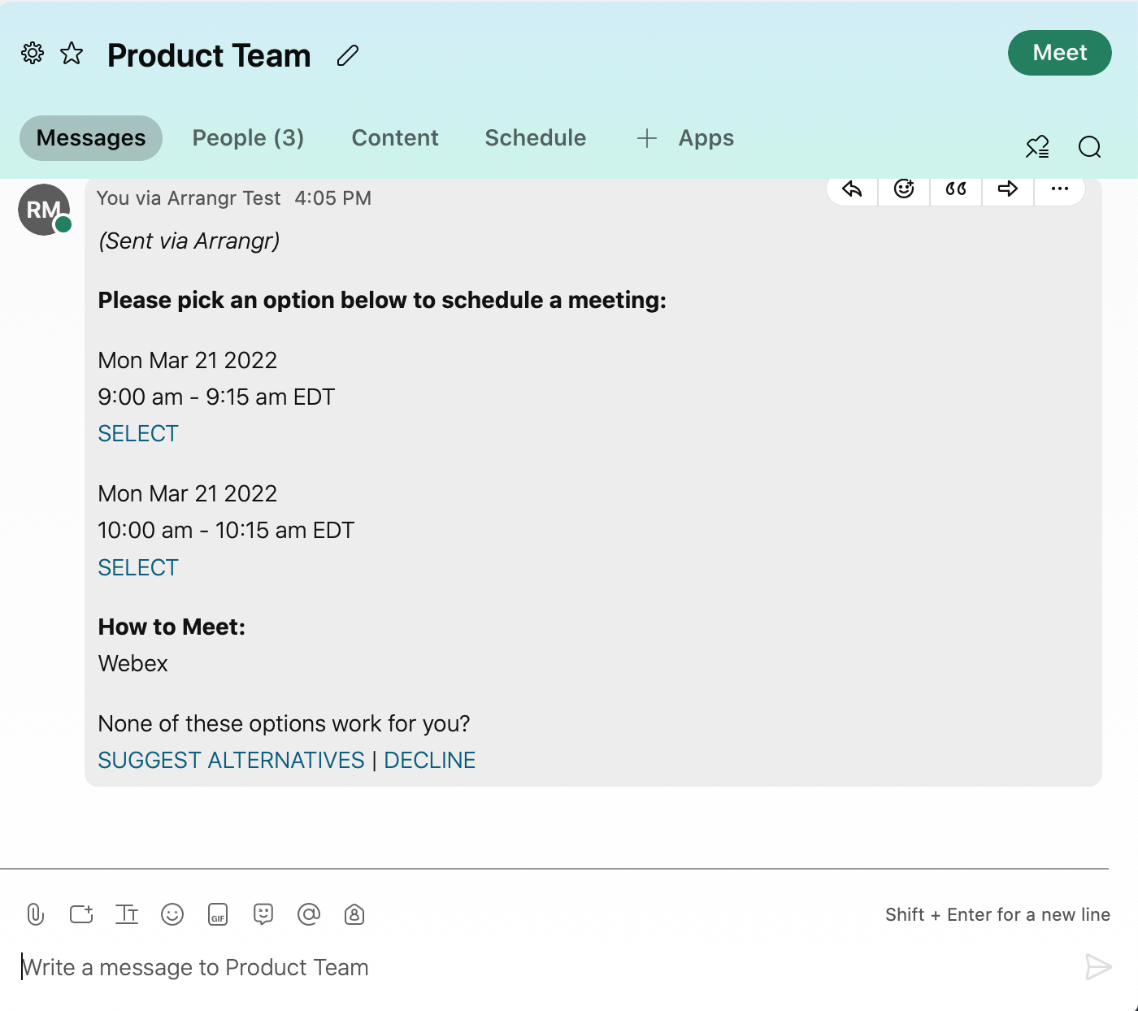
Task: Click the sender name You via Arrangr Test
Action: (189, 198)
